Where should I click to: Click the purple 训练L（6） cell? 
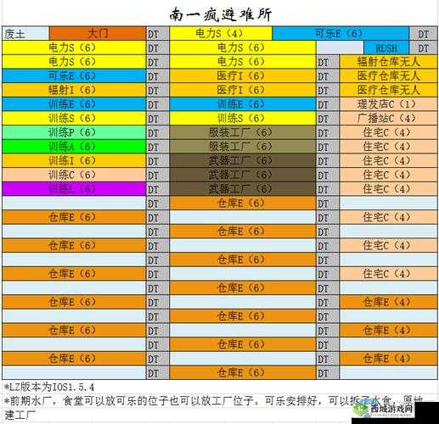point(74,189)
